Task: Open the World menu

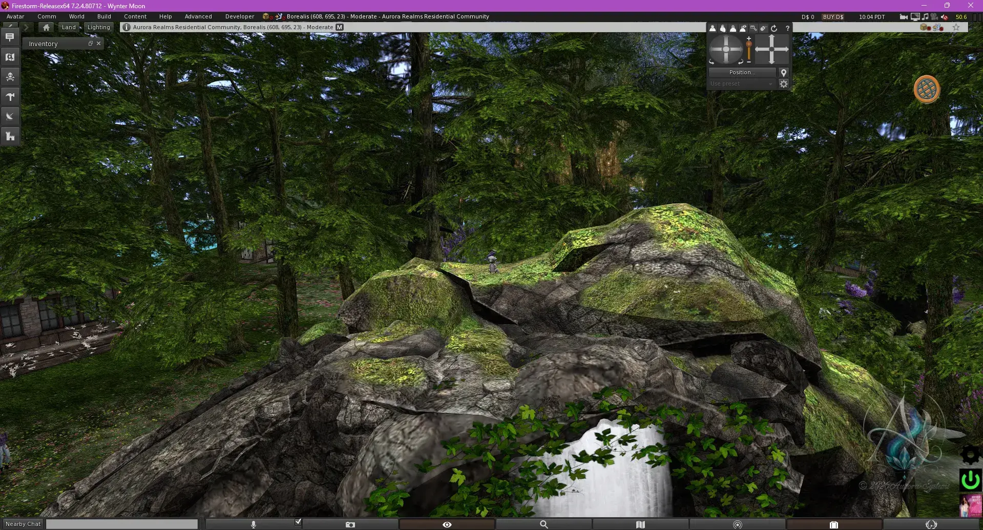Action: 77,16
